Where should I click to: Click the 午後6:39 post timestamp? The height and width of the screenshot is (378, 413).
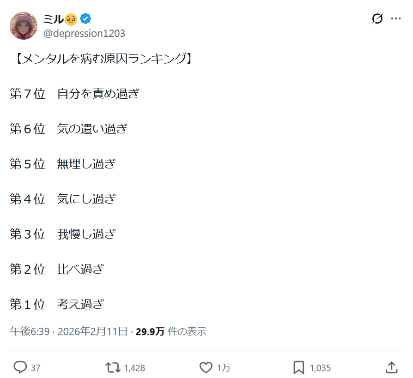pyautogui.click(x=30, y=331)
